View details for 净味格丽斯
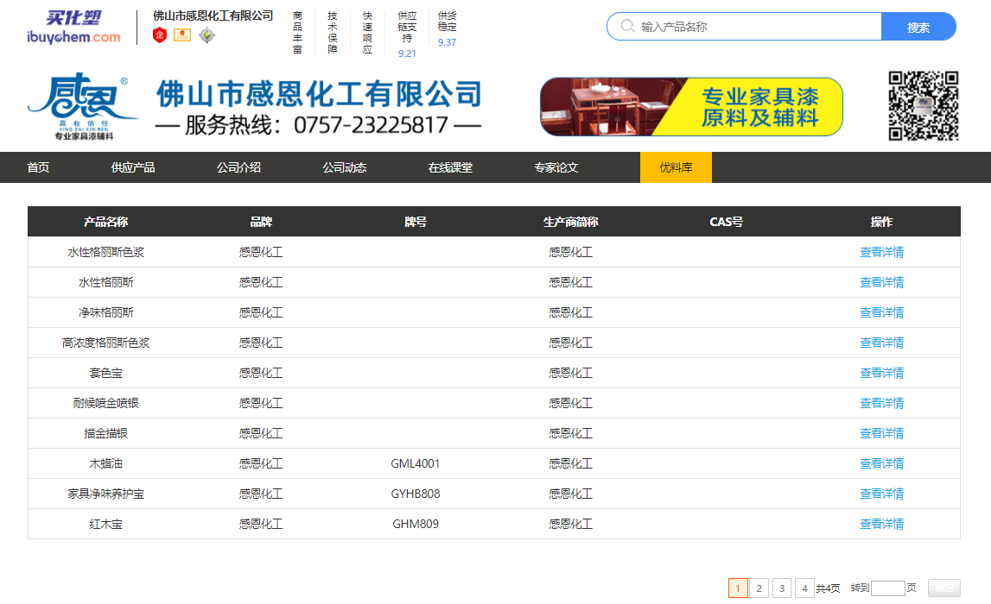The width and height of the screenshot is (991, 604). [x=881, y=312]
